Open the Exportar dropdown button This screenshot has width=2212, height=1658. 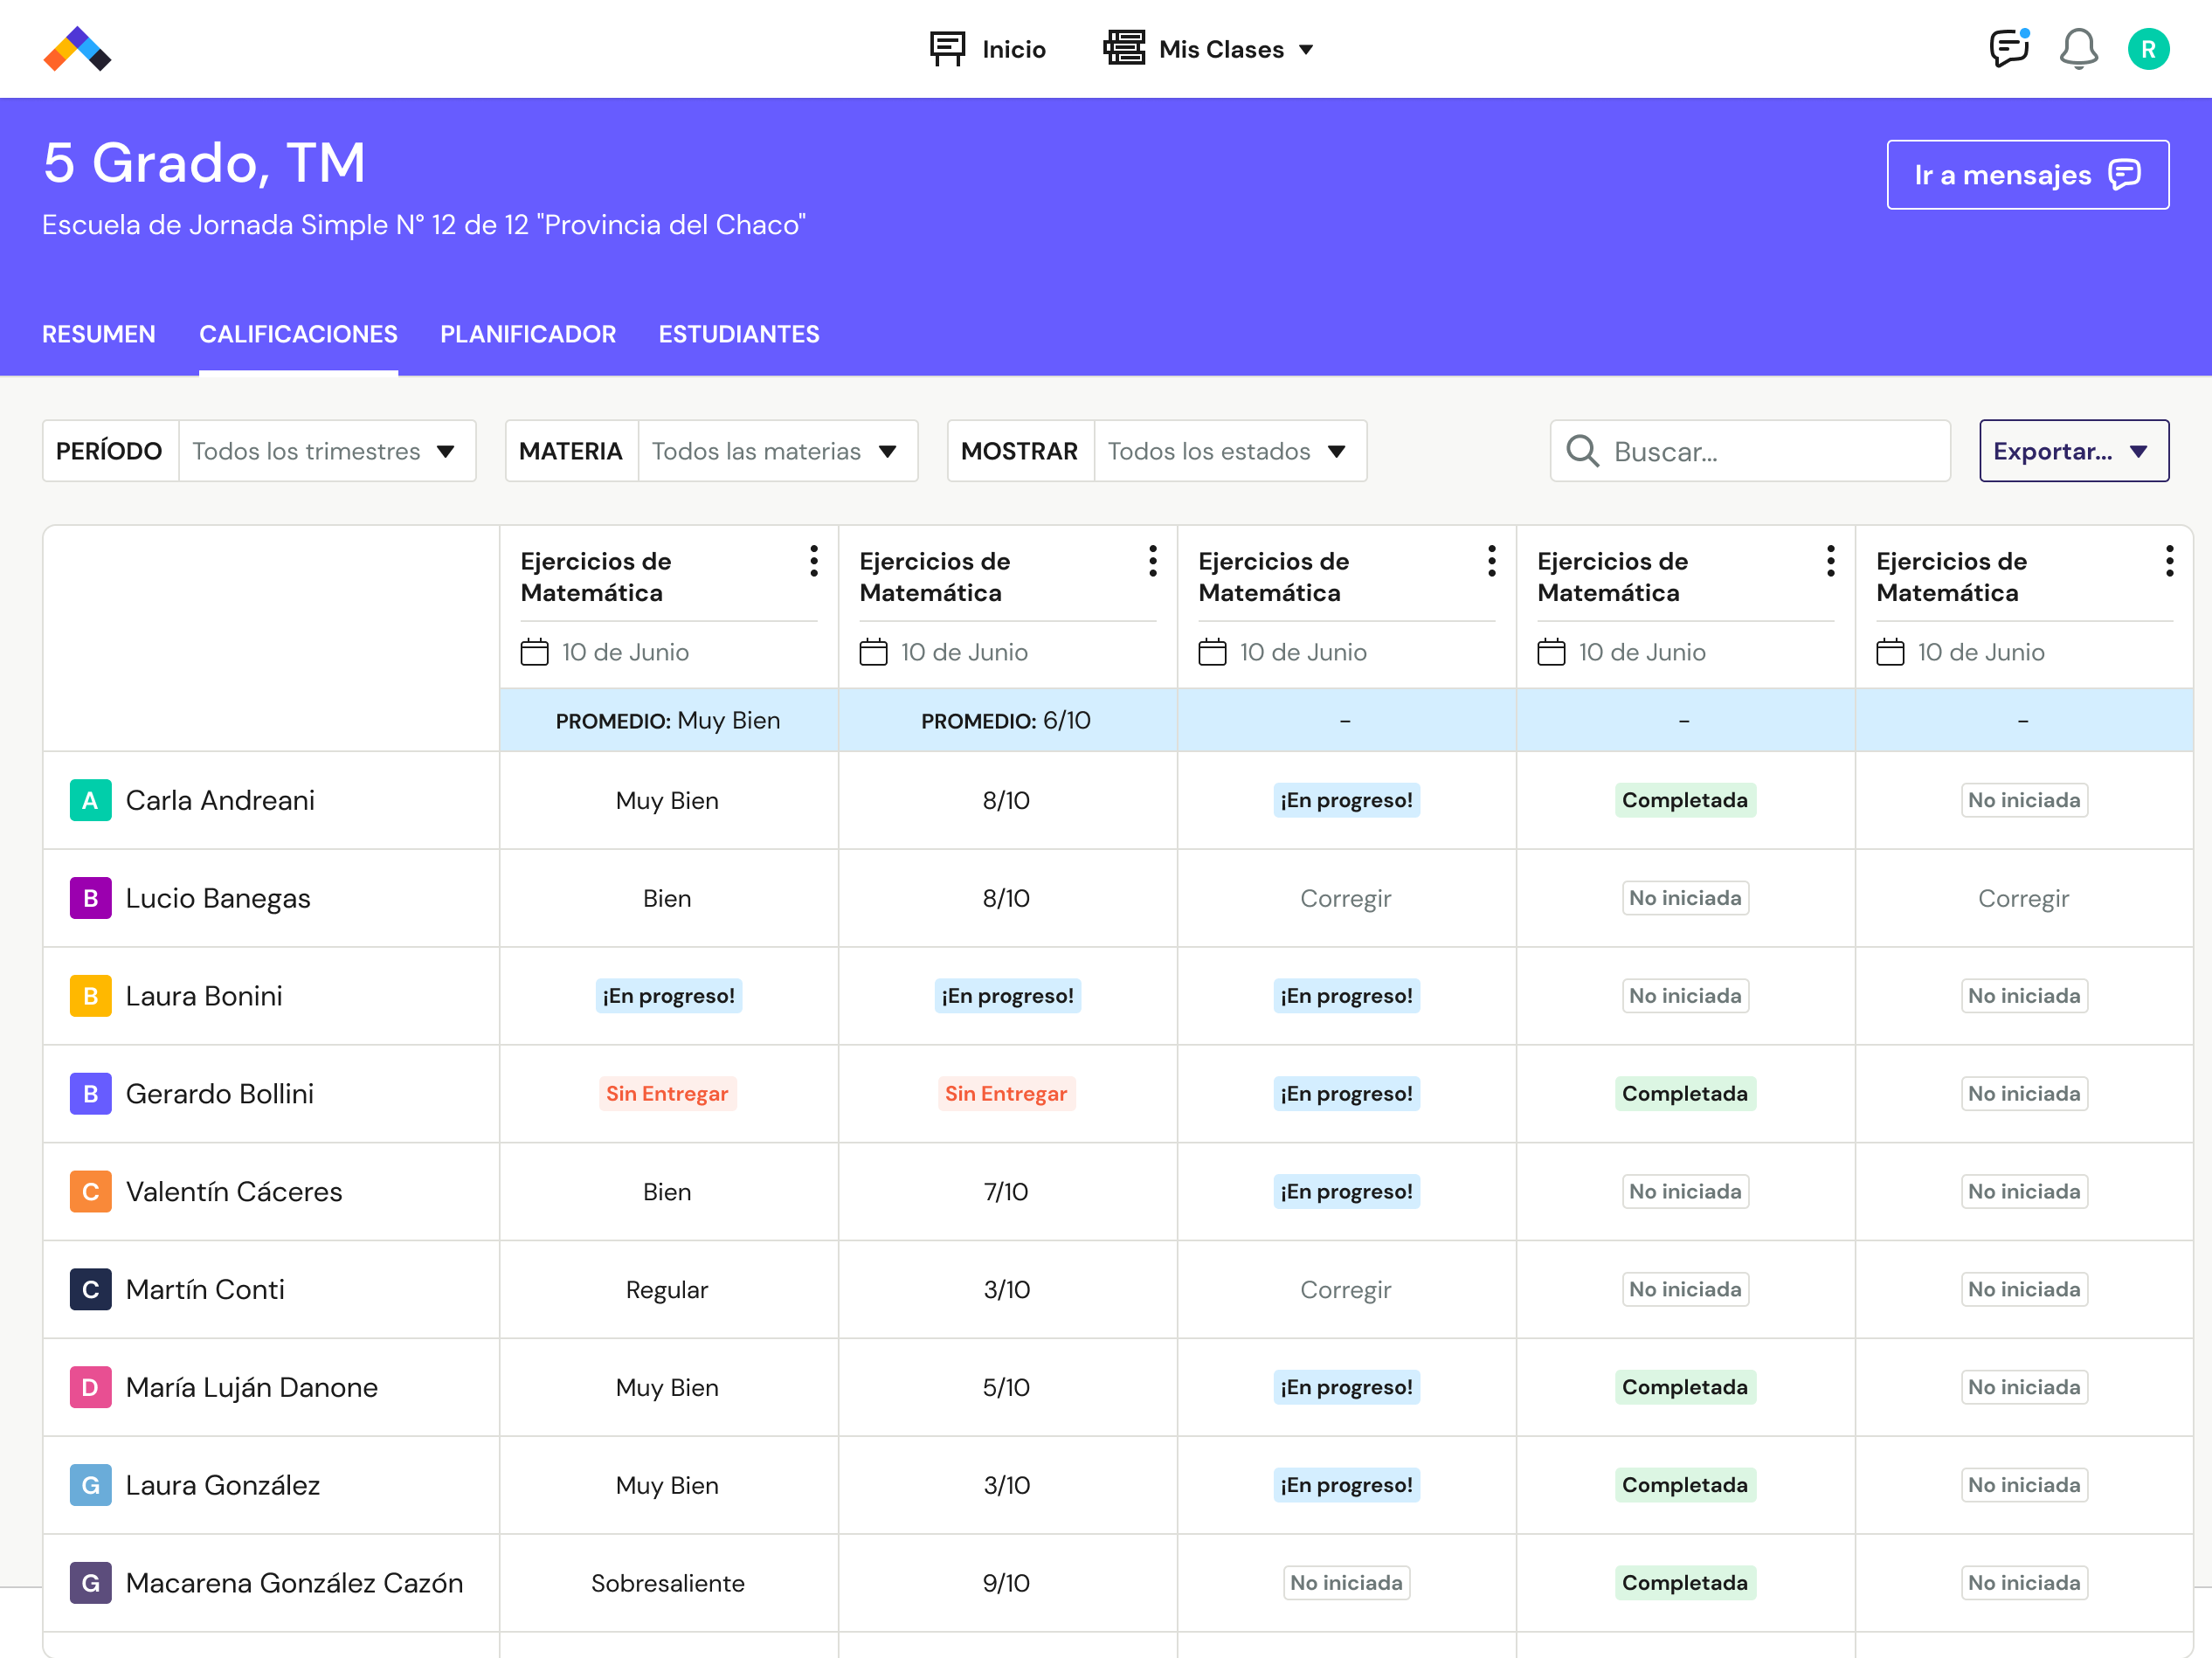[x=2073, y=451]
